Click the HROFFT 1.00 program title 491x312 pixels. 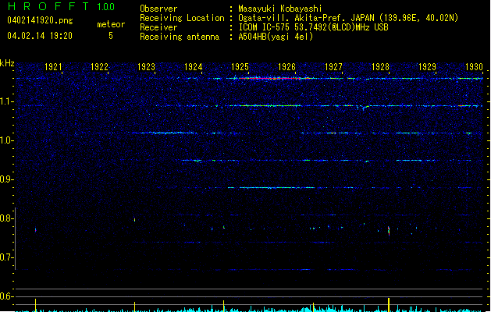[x=62, y=6]
